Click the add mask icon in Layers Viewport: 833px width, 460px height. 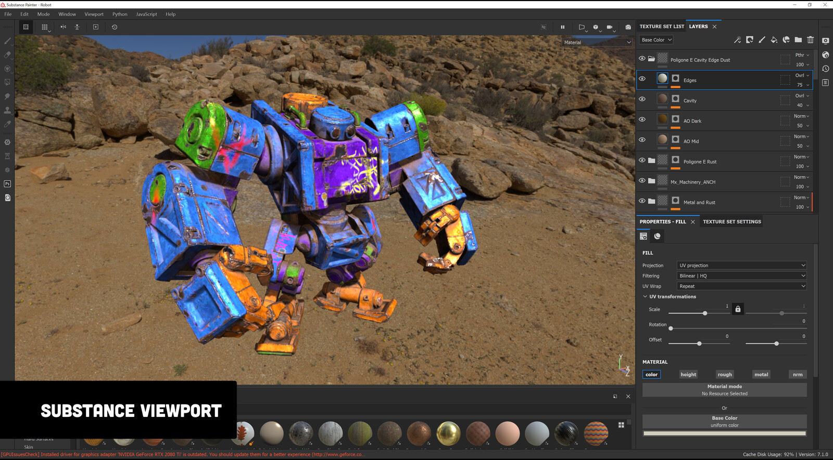tap(750, 40)
